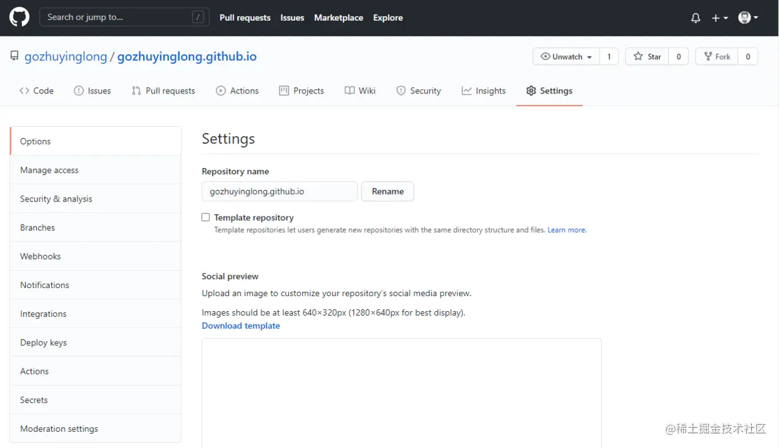
Task: Open Explore in top navigation
Action: click(x=388, y=18)
